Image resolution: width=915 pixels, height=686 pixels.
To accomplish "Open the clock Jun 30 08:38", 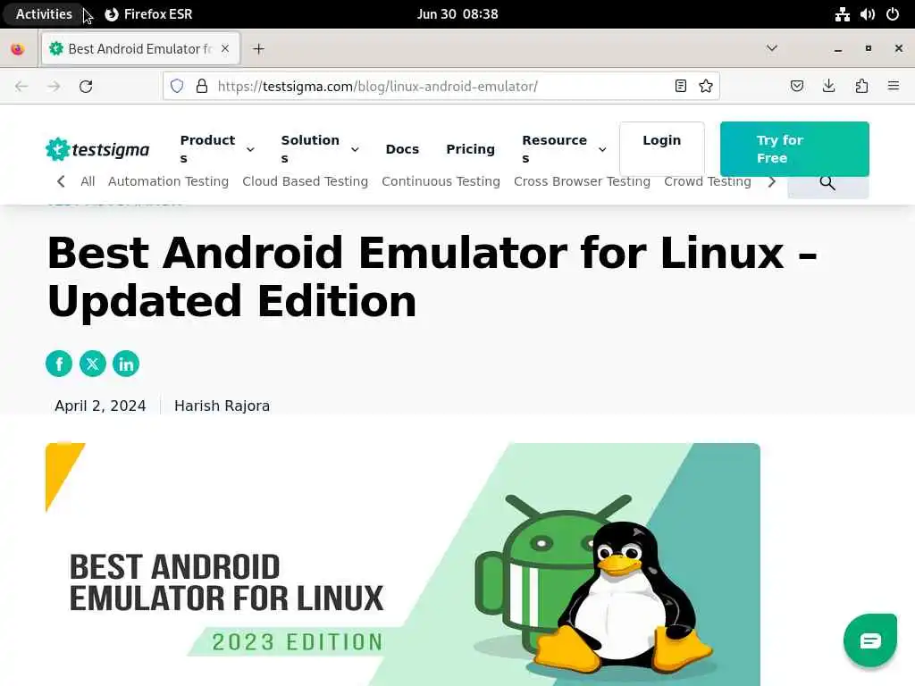I will point(457,14).
